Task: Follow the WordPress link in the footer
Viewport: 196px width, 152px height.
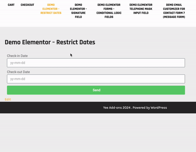Action: pyautogui.click(x=159, y=107)
